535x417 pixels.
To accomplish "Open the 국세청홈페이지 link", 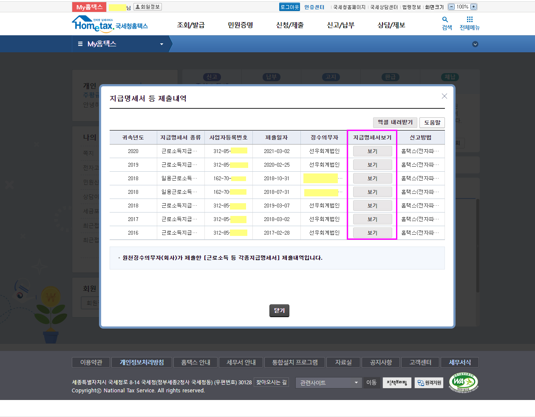I will 349,7.
